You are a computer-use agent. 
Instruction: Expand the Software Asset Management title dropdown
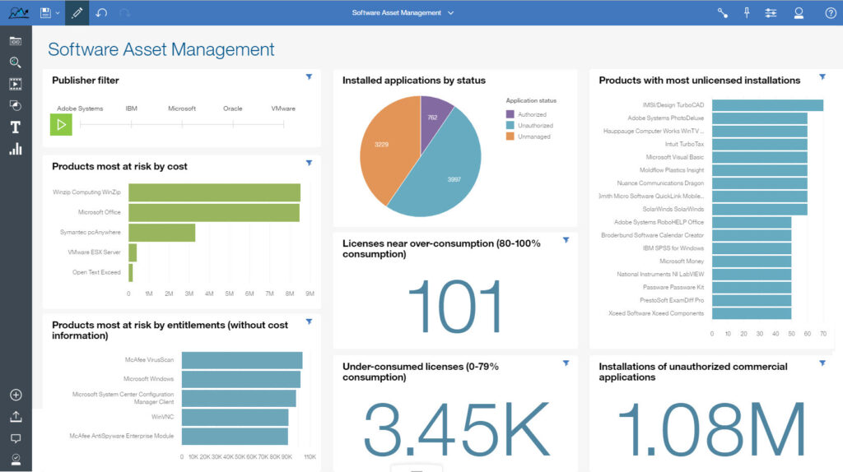(450, 12)
